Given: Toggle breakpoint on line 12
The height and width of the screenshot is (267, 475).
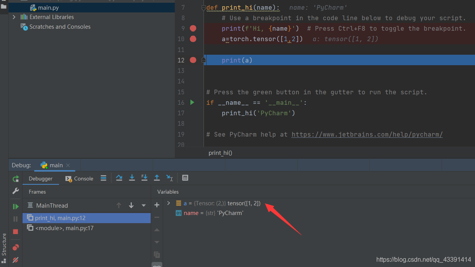Looking at the screenshot, I should (x=193, y=60).
